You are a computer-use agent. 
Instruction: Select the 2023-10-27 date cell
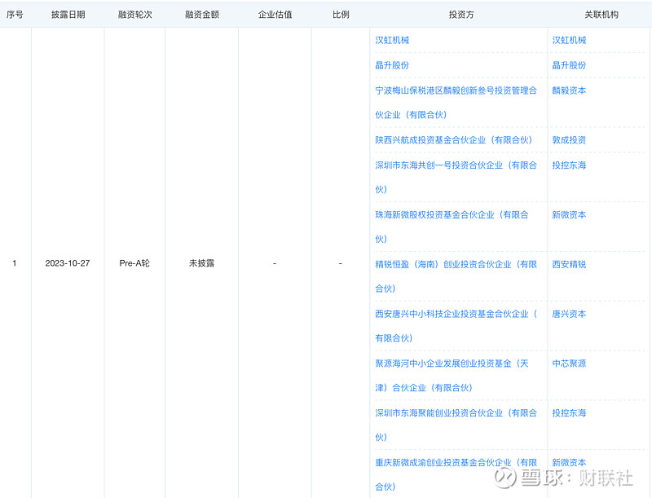tap(68, 263)
